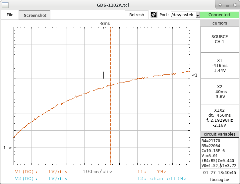Screen dimensions: 240x184
Task: Open the Port dropdown arrow
Action: coord(198,15)
